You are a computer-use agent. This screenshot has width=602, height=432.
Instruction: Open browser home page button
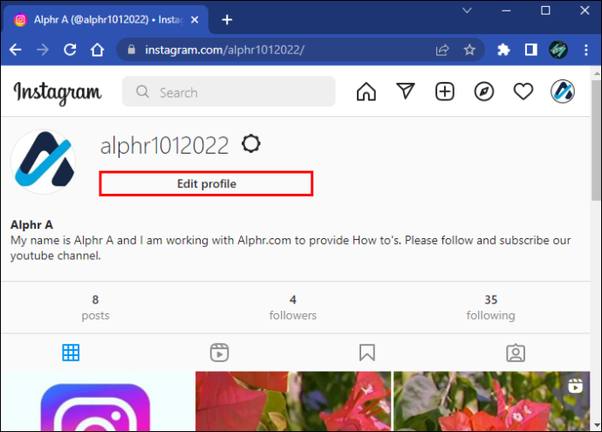pos(97,50)
